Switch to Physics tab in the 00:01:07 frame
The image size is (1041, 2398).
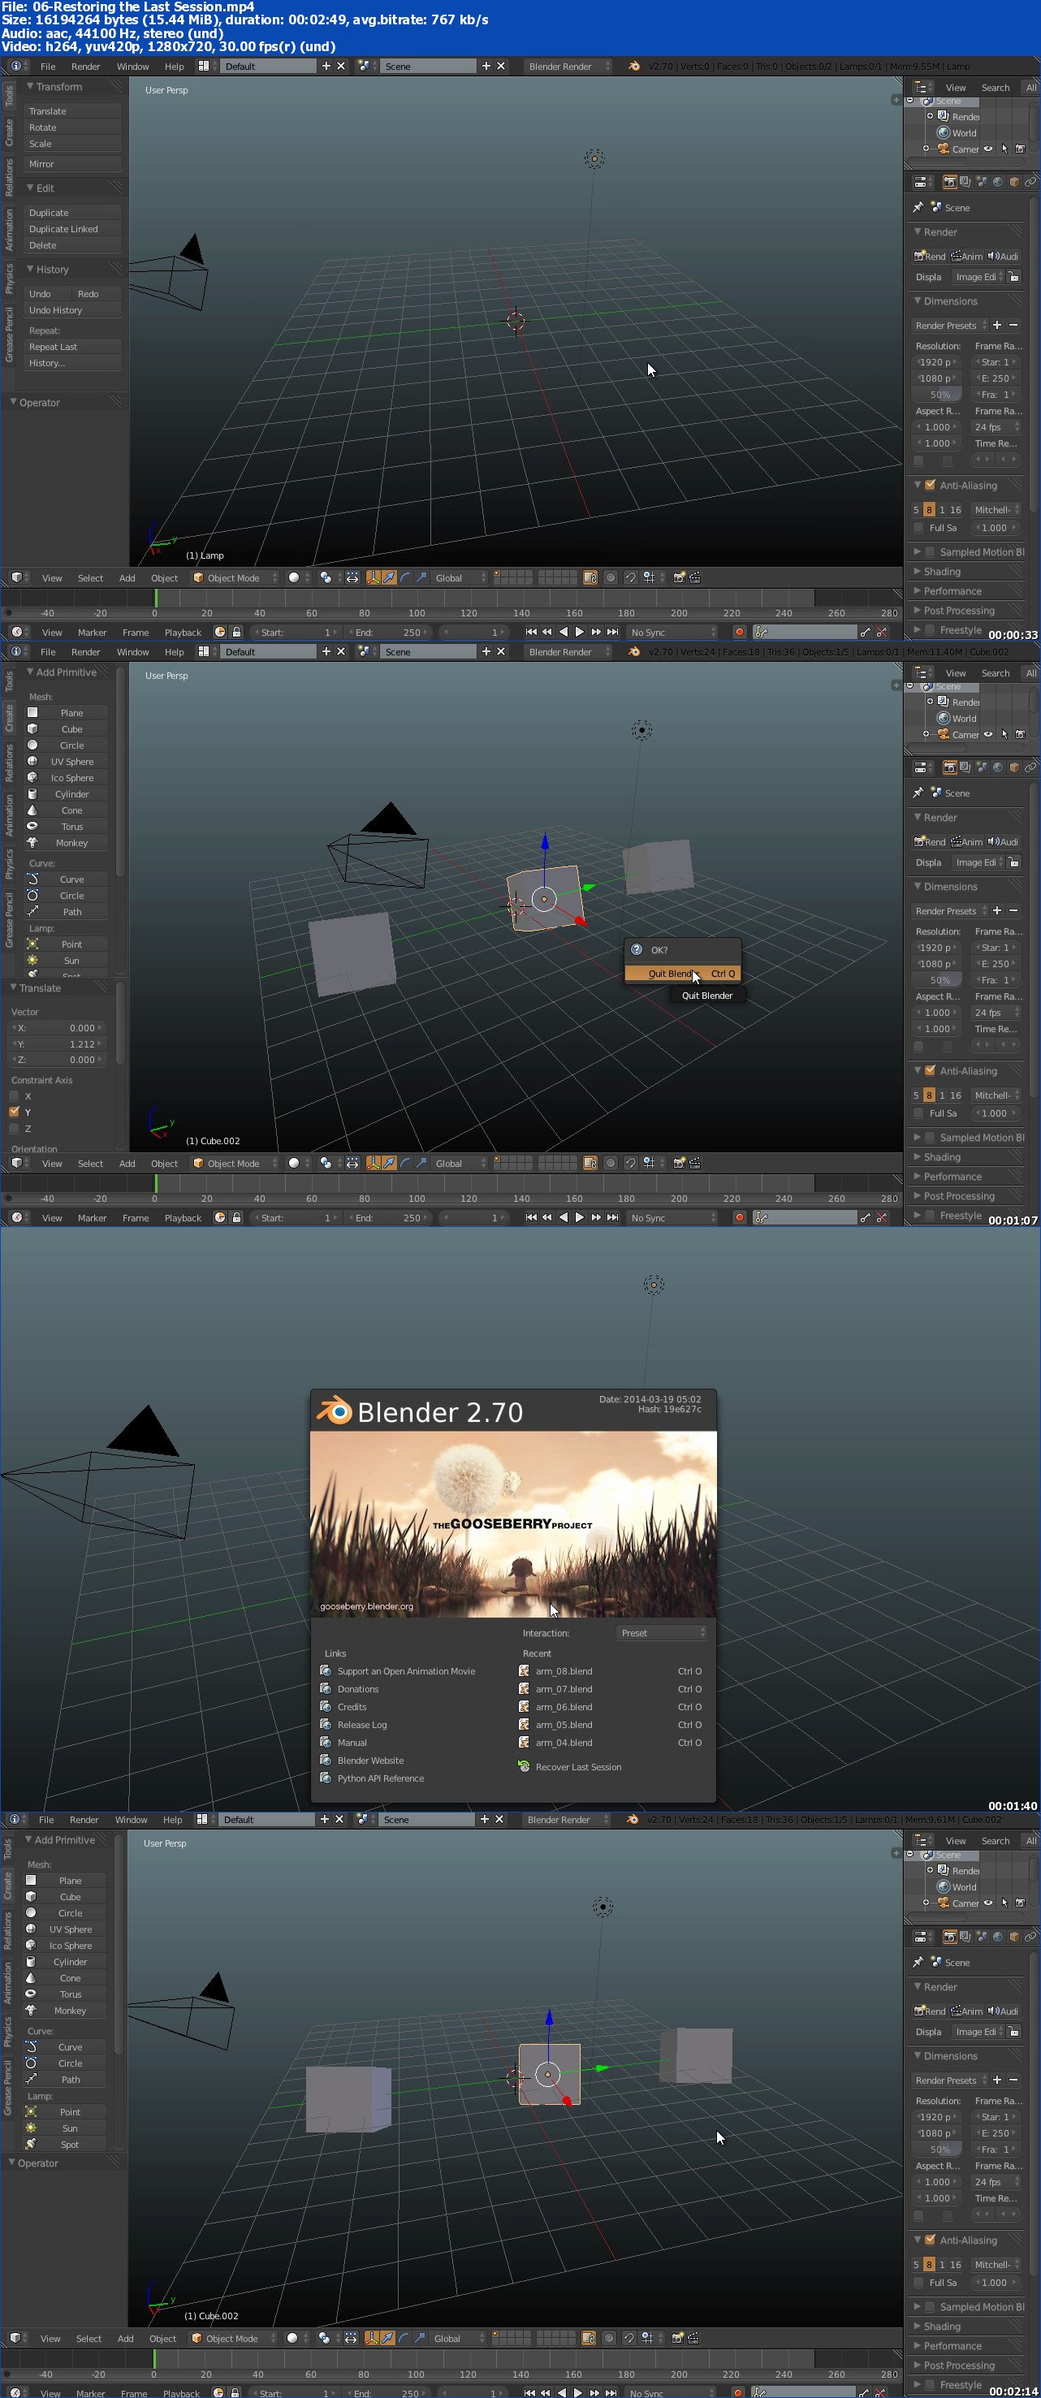9,863
